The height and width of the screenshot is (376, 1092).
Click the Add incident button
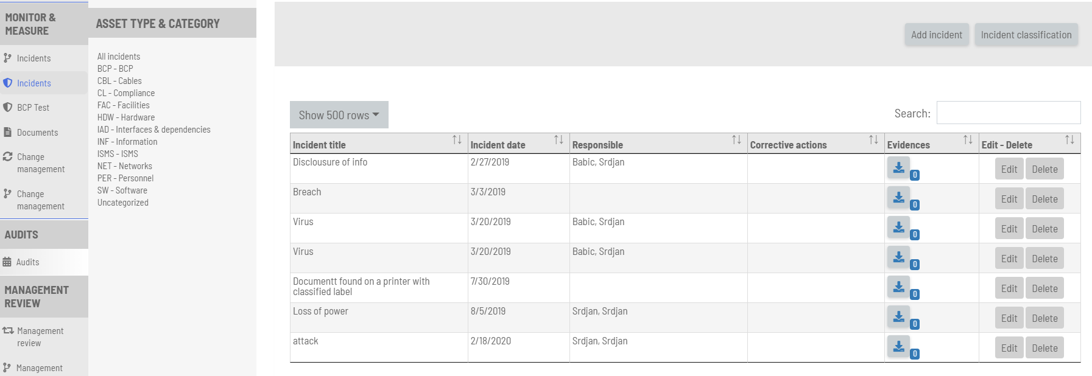pyautogui.click(x=936, y=34)
